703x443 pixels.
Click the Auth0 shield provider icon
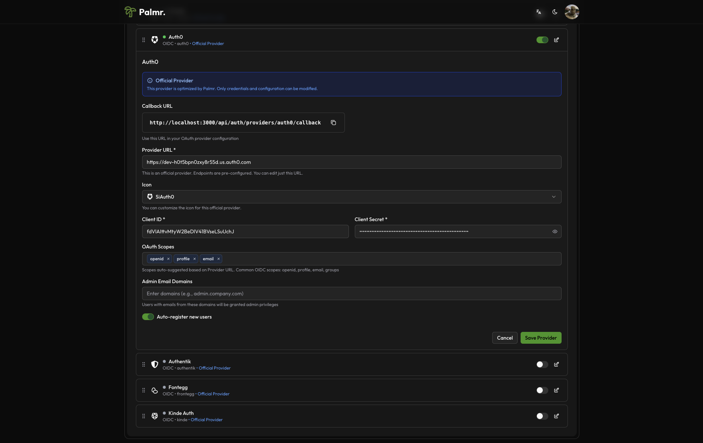pos(155,40)
